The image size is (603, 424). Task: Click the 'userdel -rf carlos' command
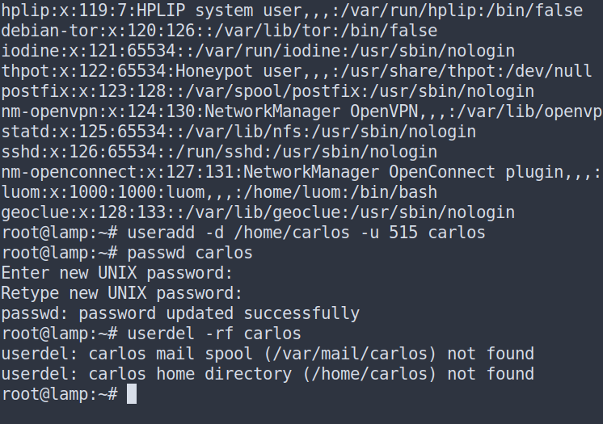point(214,334)
